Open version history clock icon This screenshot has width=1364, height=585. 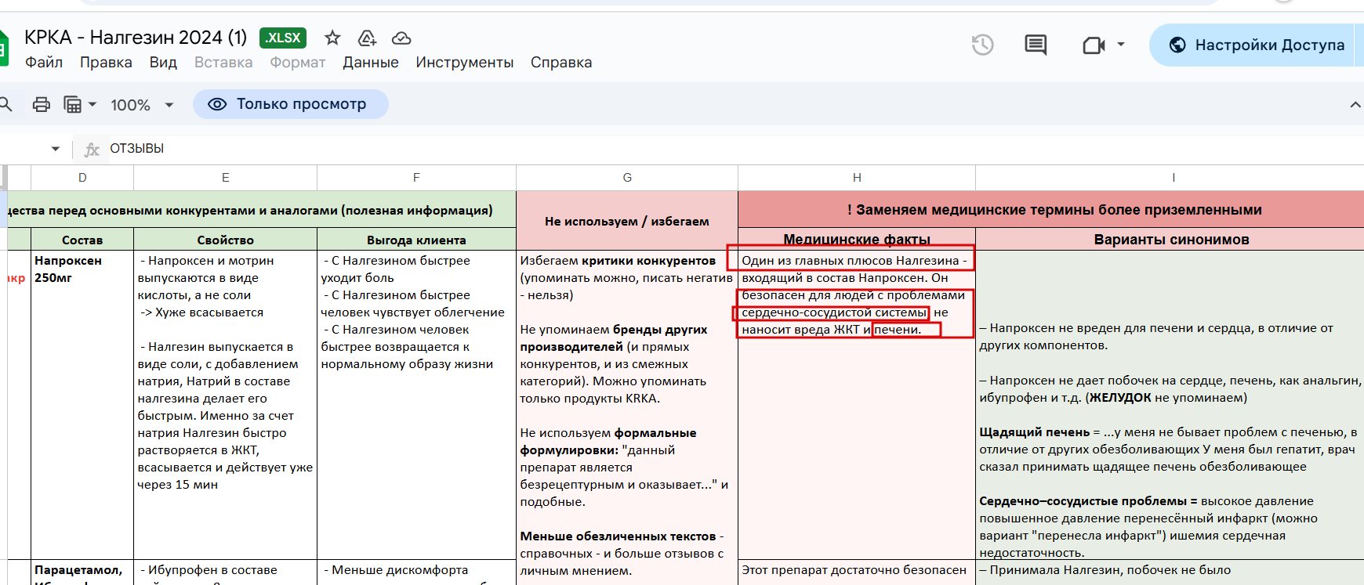click(x=982, y=45)
